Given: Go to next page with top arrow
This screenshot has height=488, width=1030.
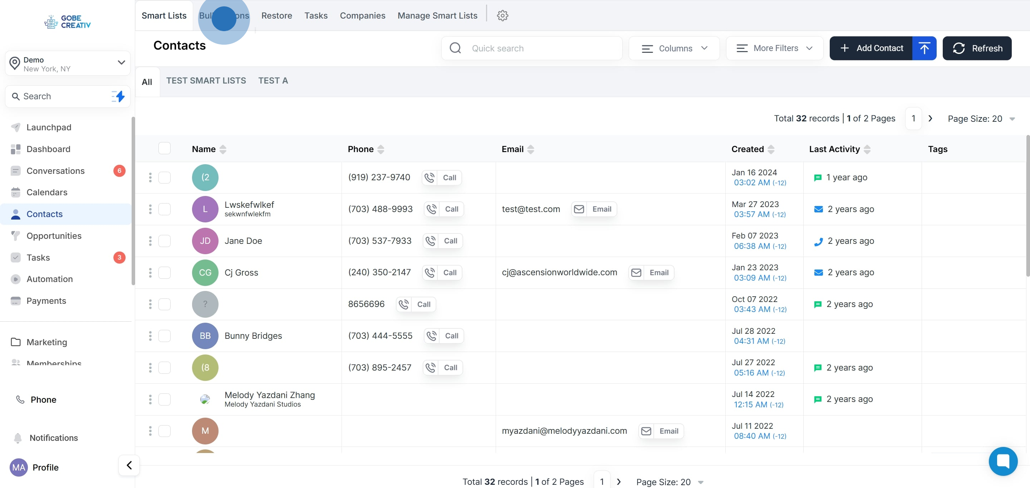Looking at the screenshot, I should [930, 119].
